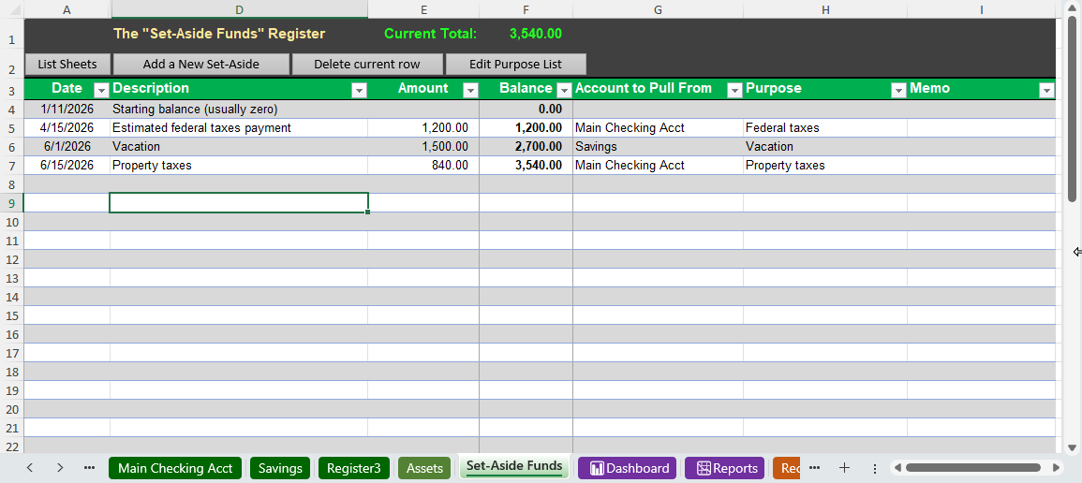Expand the Account to Pull From filter
Image resolution: width=1082 pixels, height=483 pixels.
click(734, 90)
